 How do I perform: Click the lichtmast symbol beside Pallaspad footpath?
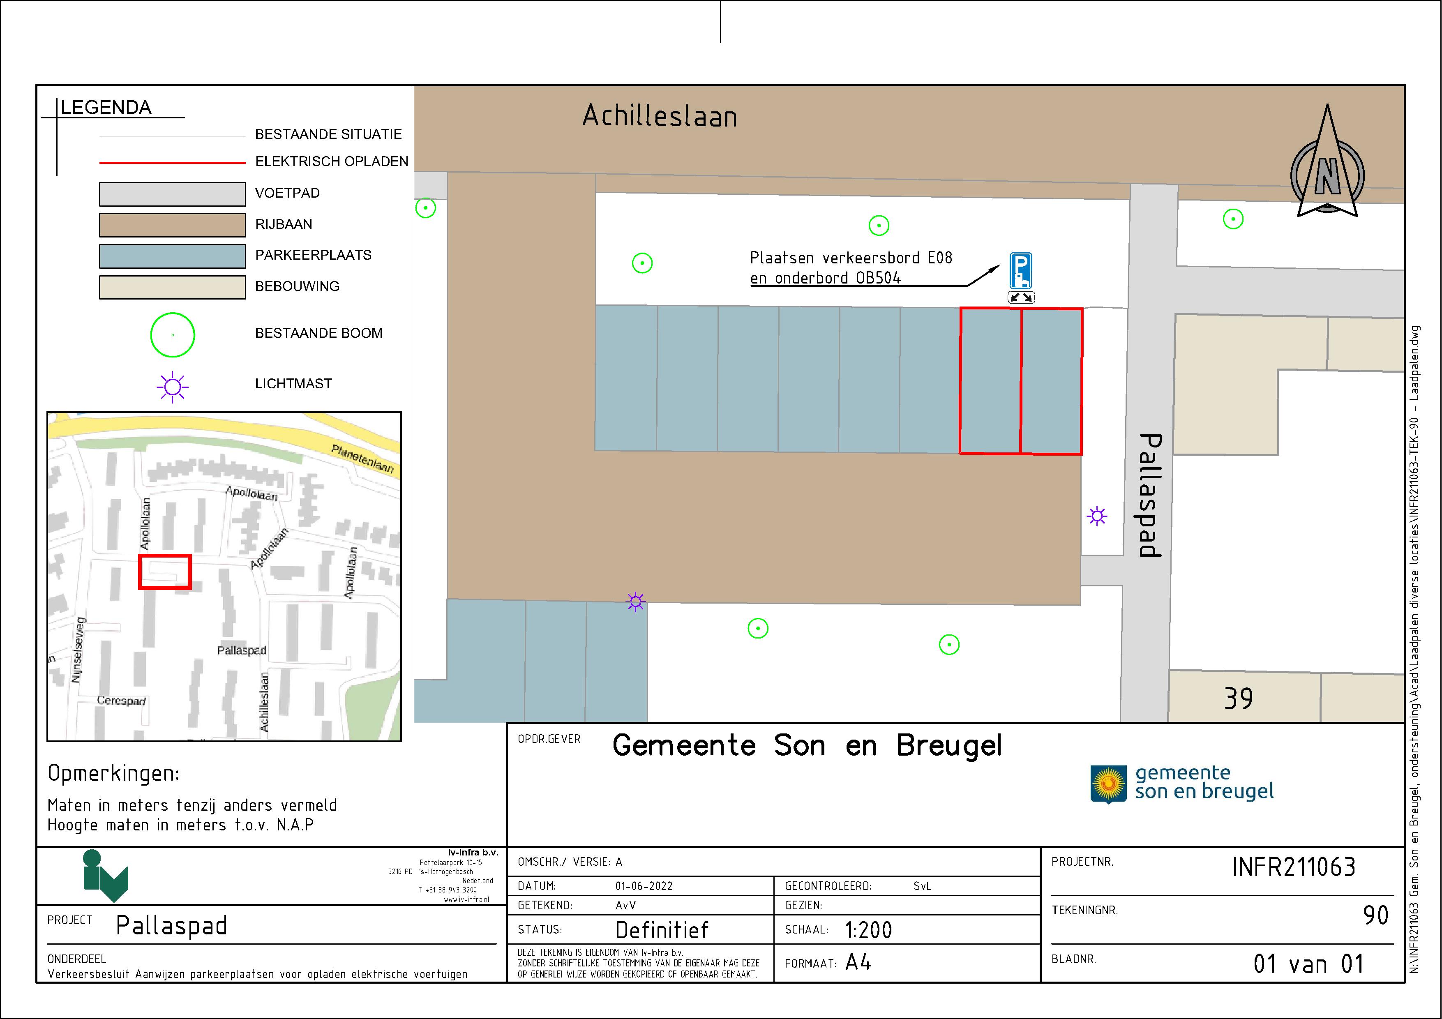[1096, 516]
